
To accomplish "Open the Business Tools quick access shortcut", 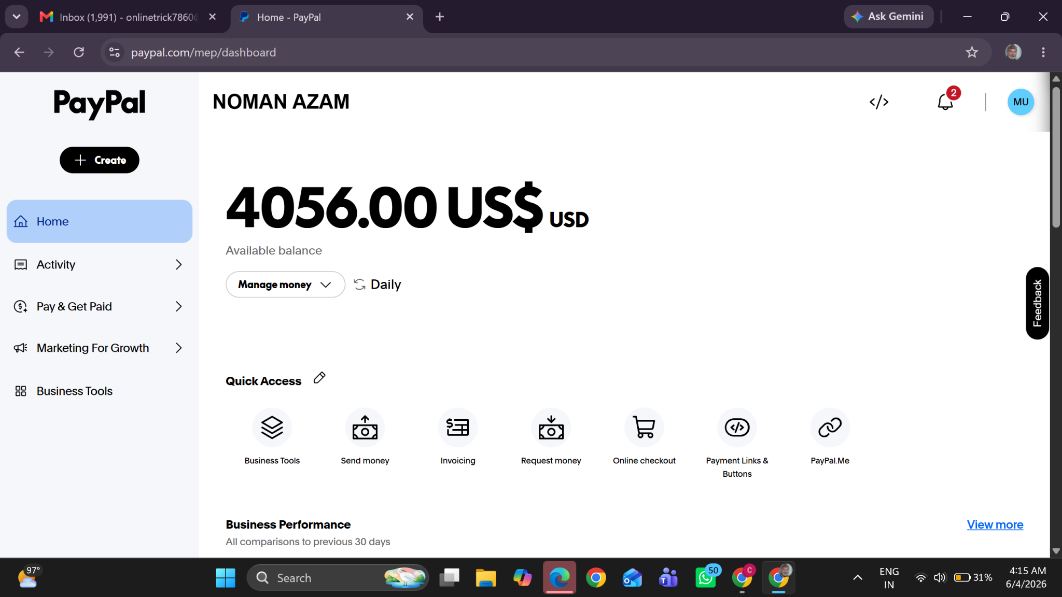I will pos(272,437).
